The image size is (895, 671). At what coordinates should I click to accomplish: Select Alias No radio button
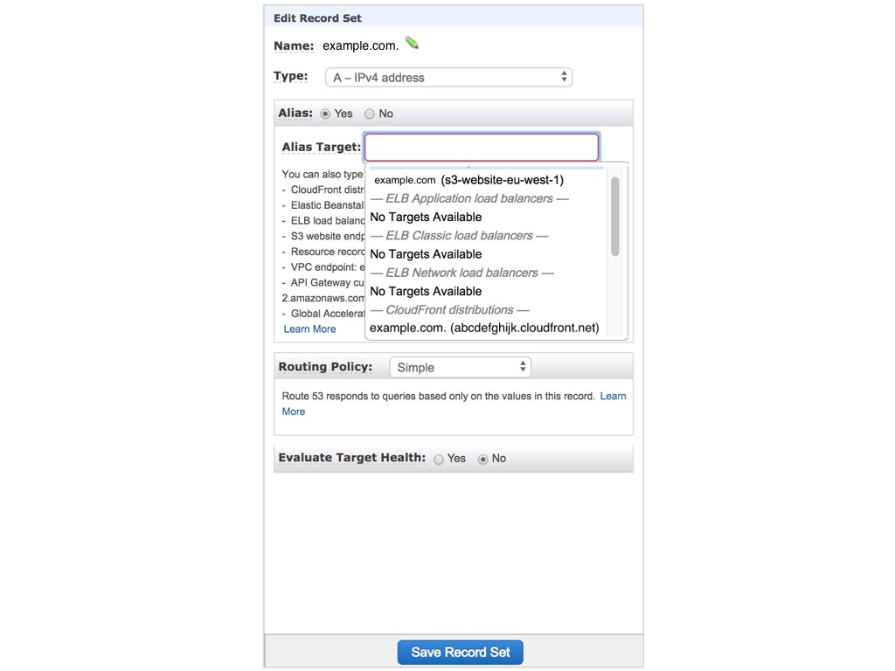pyautogui.click(x=370, y=114)
